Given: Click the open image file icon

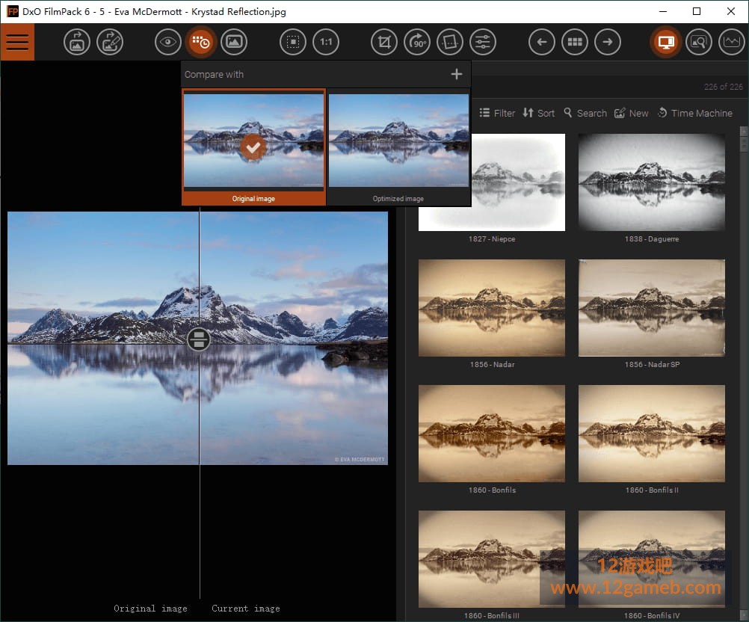Looking at the screenshot, I should click(x=76, y=42).
